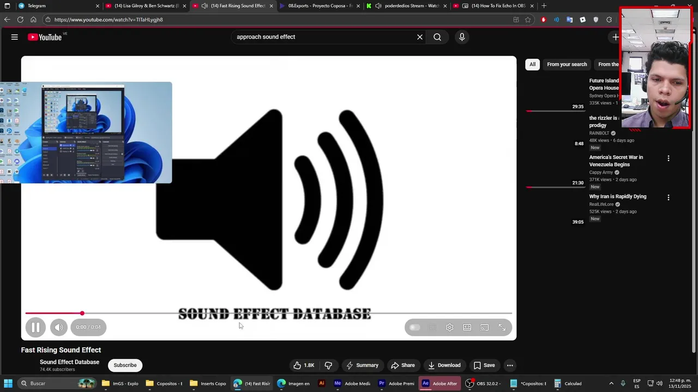Click the search box with 'approach sound effect'

(x=324, y=37)
